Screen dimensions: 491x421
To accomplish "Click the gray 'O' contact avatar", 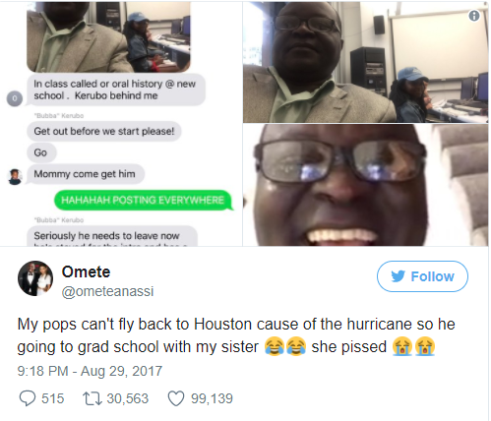I will [x=15, y=98].
